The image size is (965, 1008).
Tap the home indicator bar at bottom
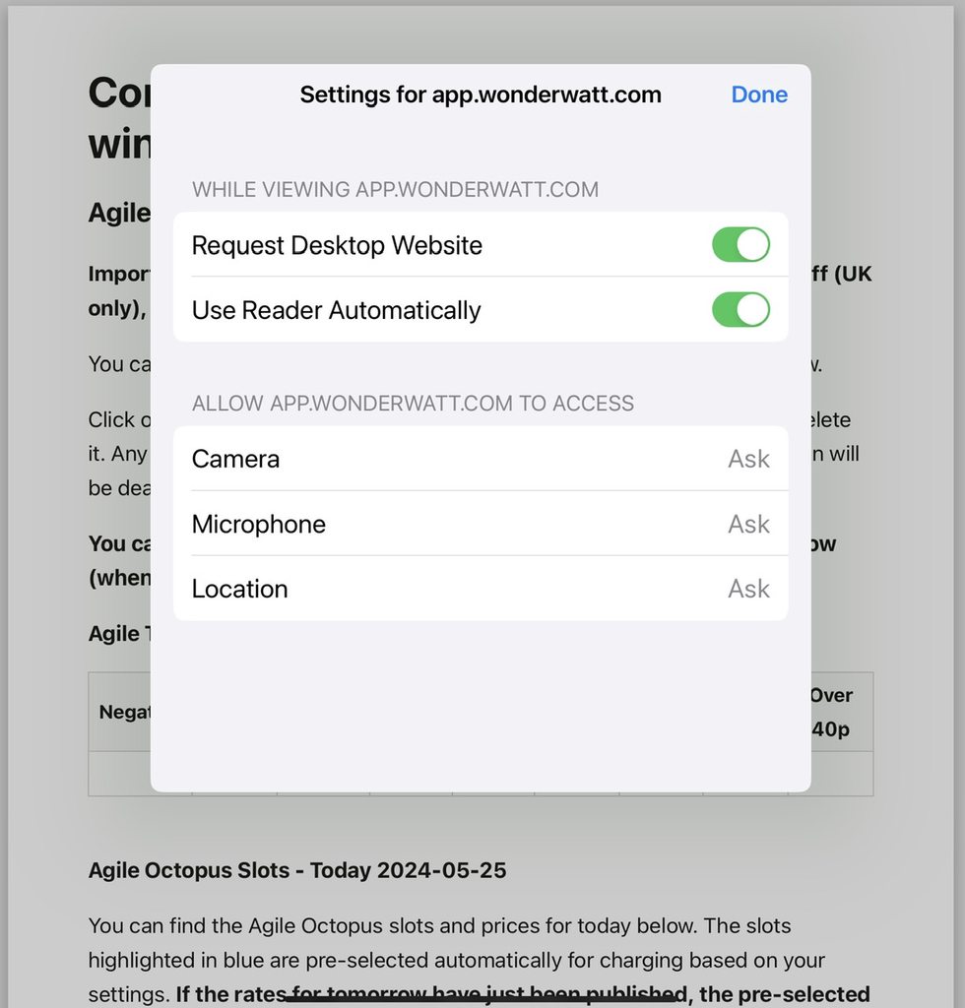tap(482, 998)
